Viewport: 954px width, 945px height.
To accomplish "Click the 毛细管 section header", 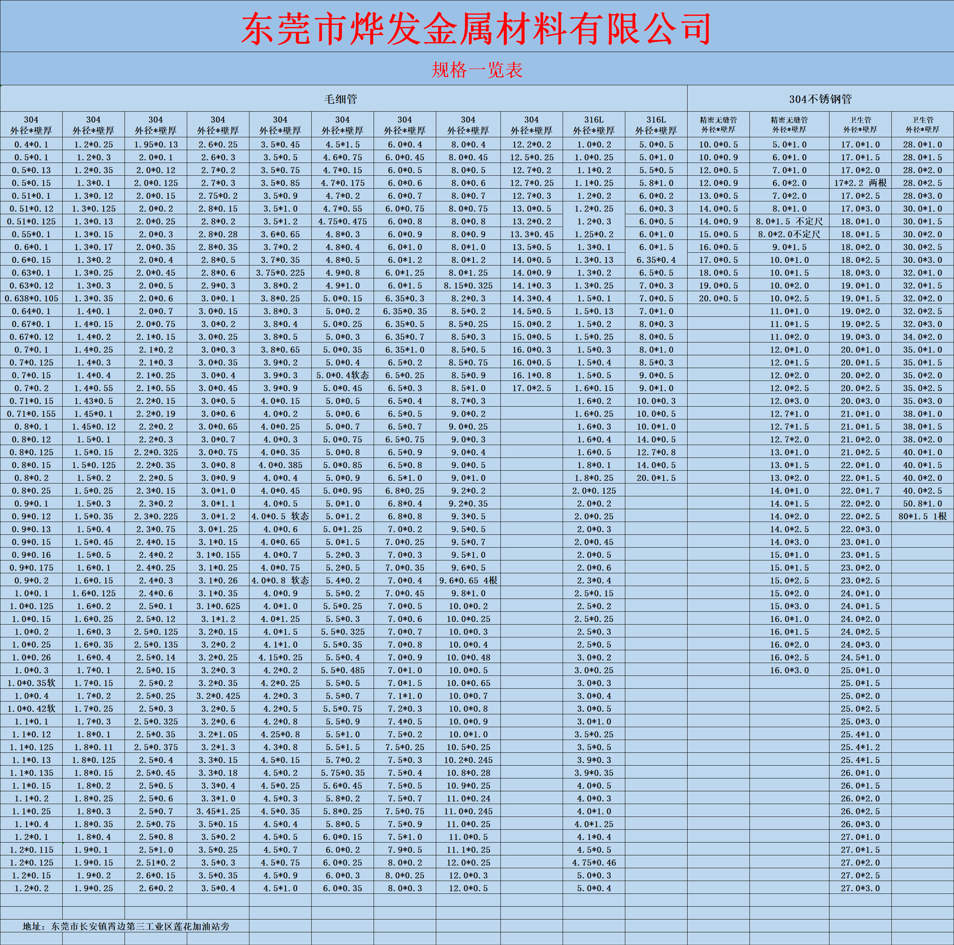I will pos(341,99).
